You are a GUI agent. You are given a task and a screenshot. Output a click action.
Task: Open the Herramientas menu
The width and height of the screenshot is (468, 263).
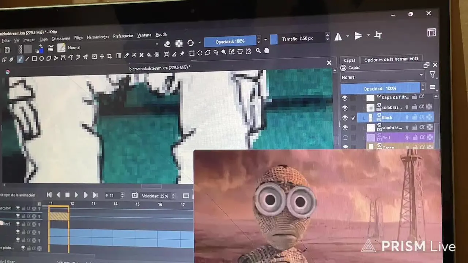[98, 37]
